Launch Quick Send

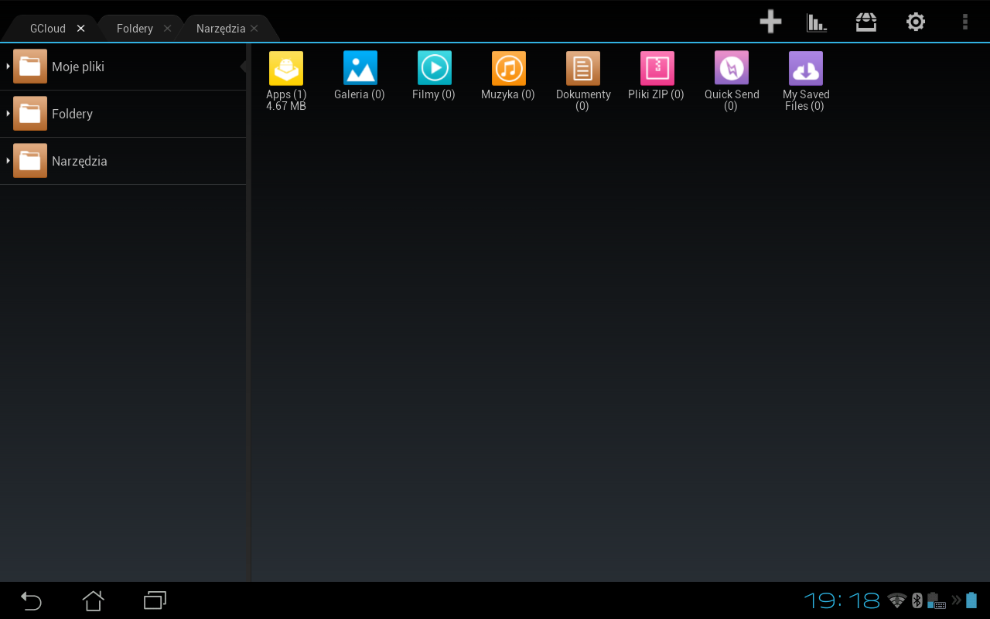pos(730,68)
